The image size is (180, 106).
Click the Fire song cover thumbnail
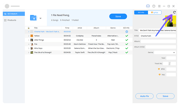click(x=32, y=44)
